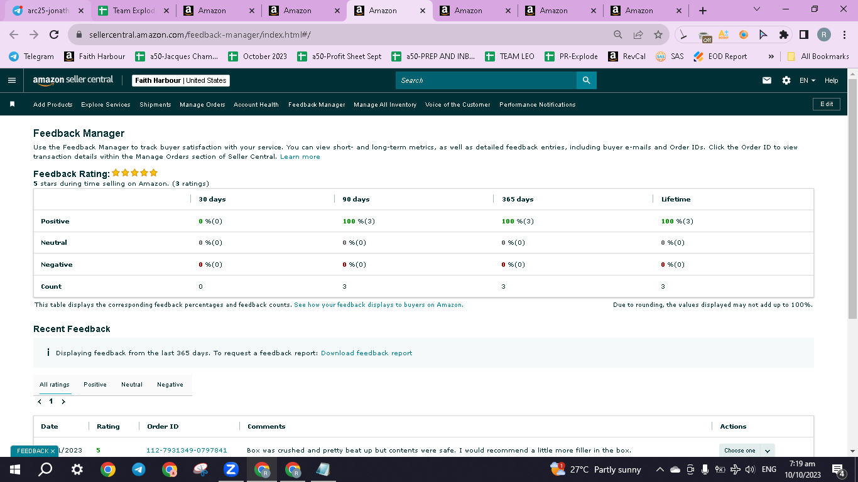Switch to the Positive feedback tab
This screenshot has height=482, width=858.
click(95, 384)
